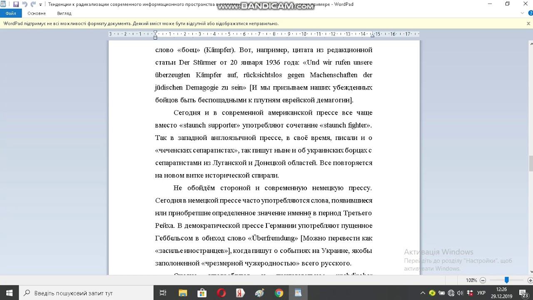Open the Файл menu tab
Viewport: 533px width, 300px height.
point(11,13)
